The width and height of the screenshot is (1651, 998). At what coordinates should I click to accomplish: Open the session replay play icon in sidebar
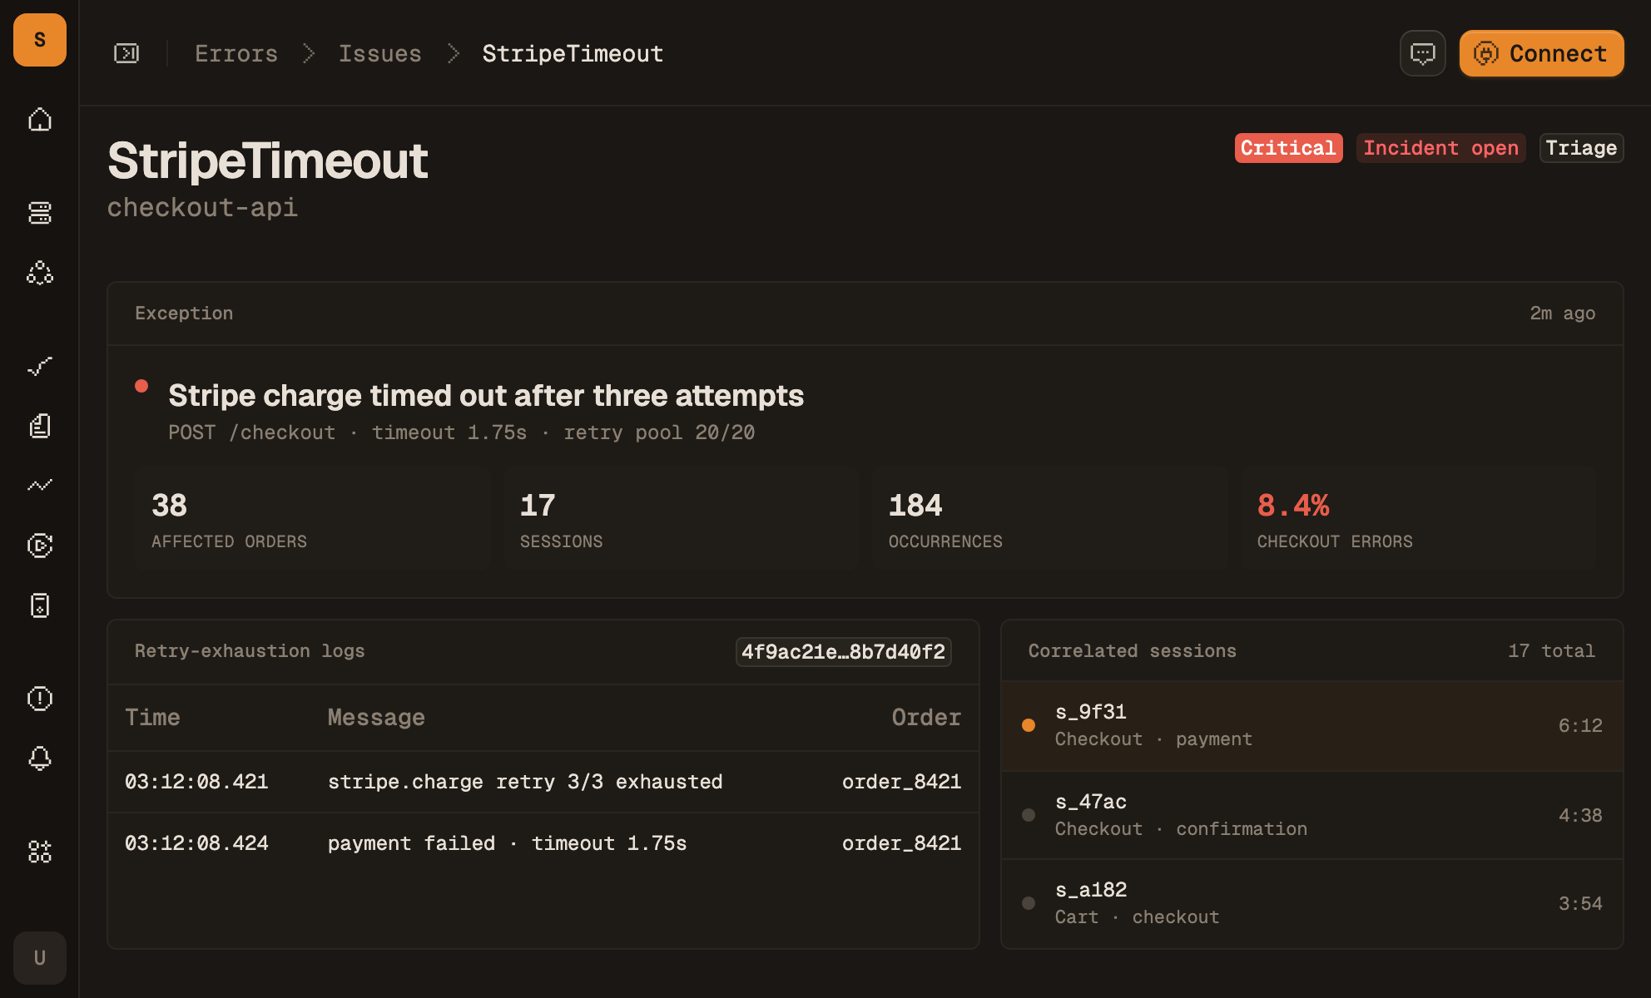40,546
